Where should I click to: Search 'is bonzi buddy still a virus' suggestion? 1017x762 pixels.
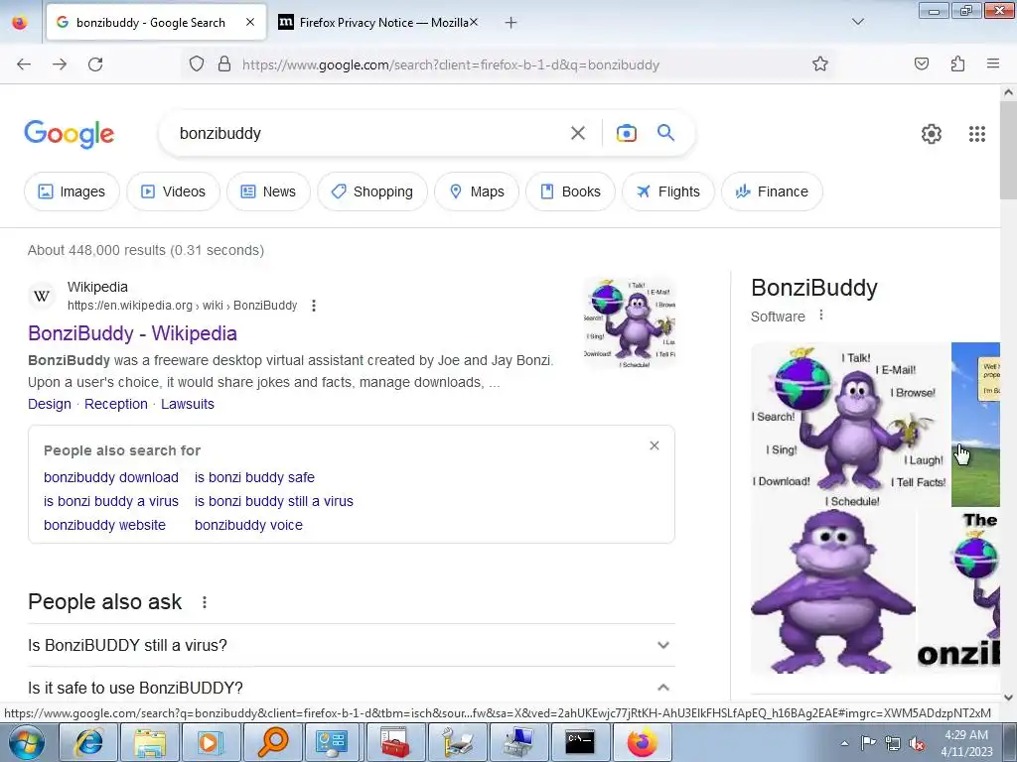point(274,501)
